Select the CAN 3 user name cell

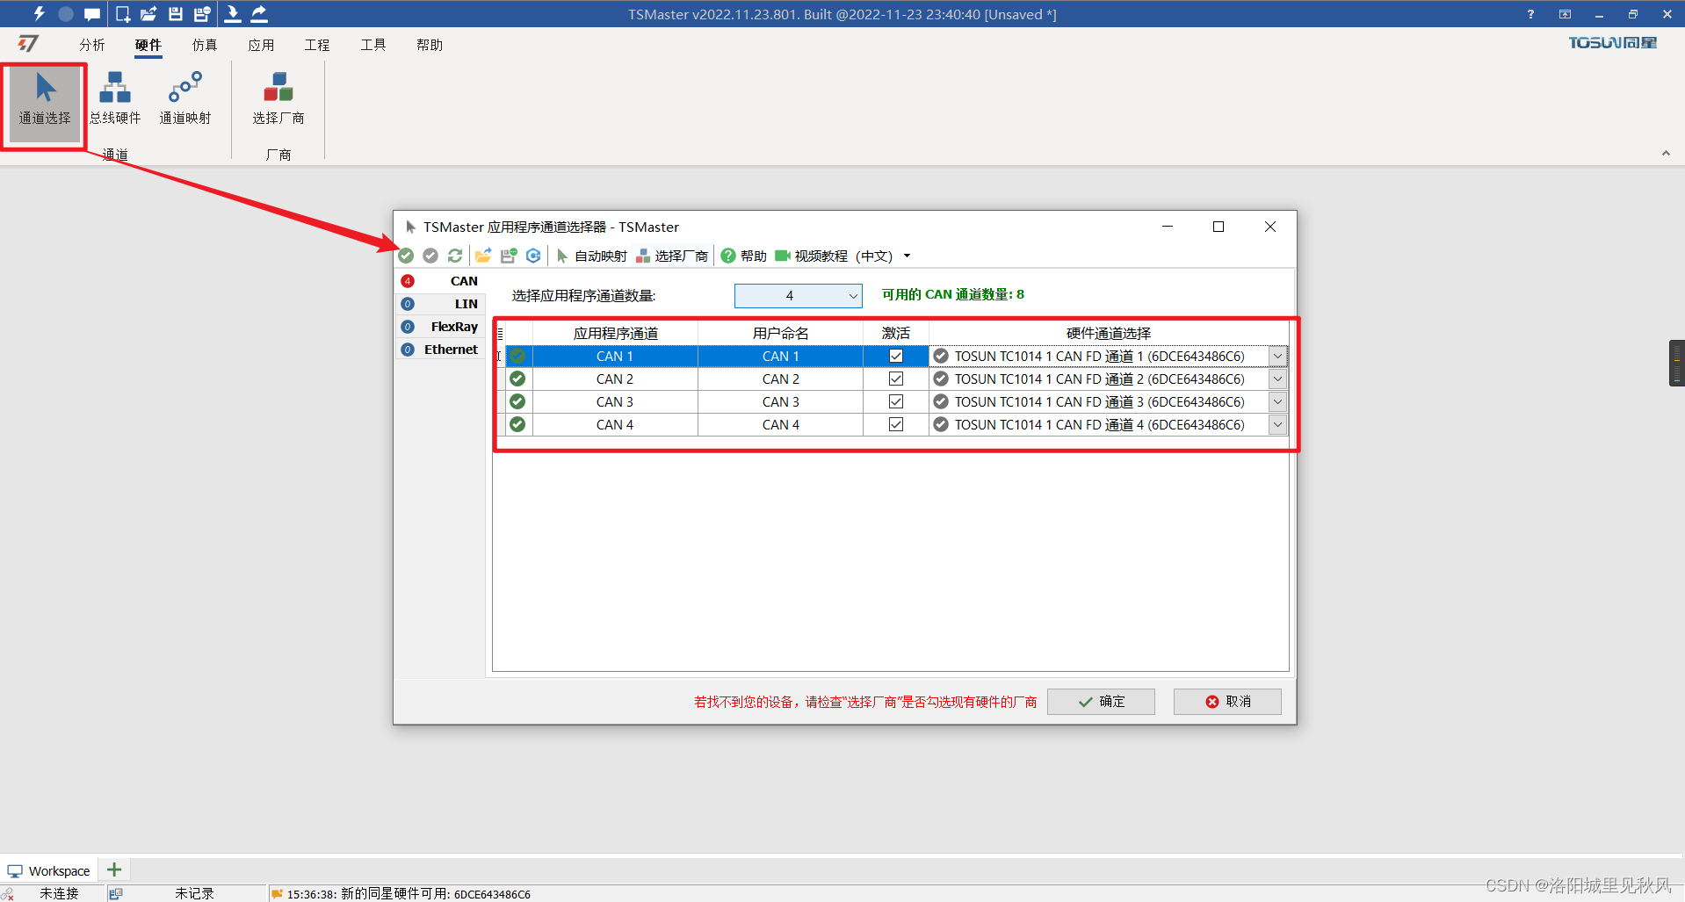click(780, 401)
